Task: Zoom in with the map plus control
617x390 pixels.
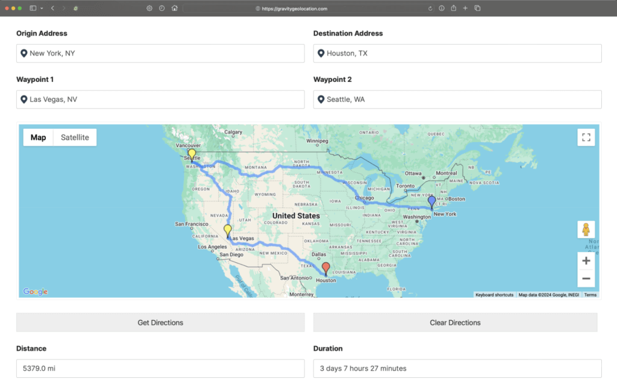Action: click(586, 260)
